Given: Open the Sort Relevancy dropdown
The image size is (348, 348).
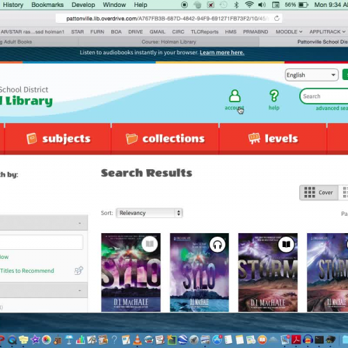Looking at the screenshot, I should 150,213.
